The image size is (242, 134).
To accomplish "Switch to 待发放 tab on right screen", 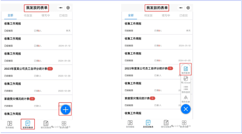I will 148,15.
